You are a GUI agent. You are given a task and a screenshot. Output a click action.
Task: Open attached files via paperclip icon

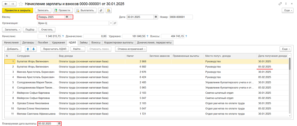coord(101,11)
